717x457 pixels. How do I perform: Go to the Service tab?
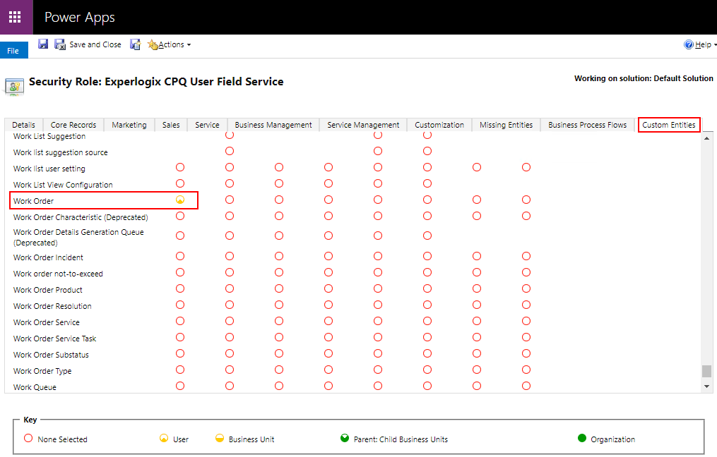(207, 125)
